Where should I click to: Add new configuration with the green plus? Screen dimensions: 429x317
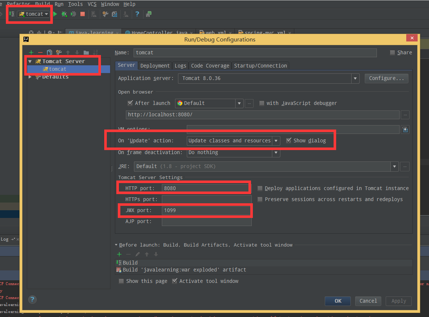tap(31, 52)
